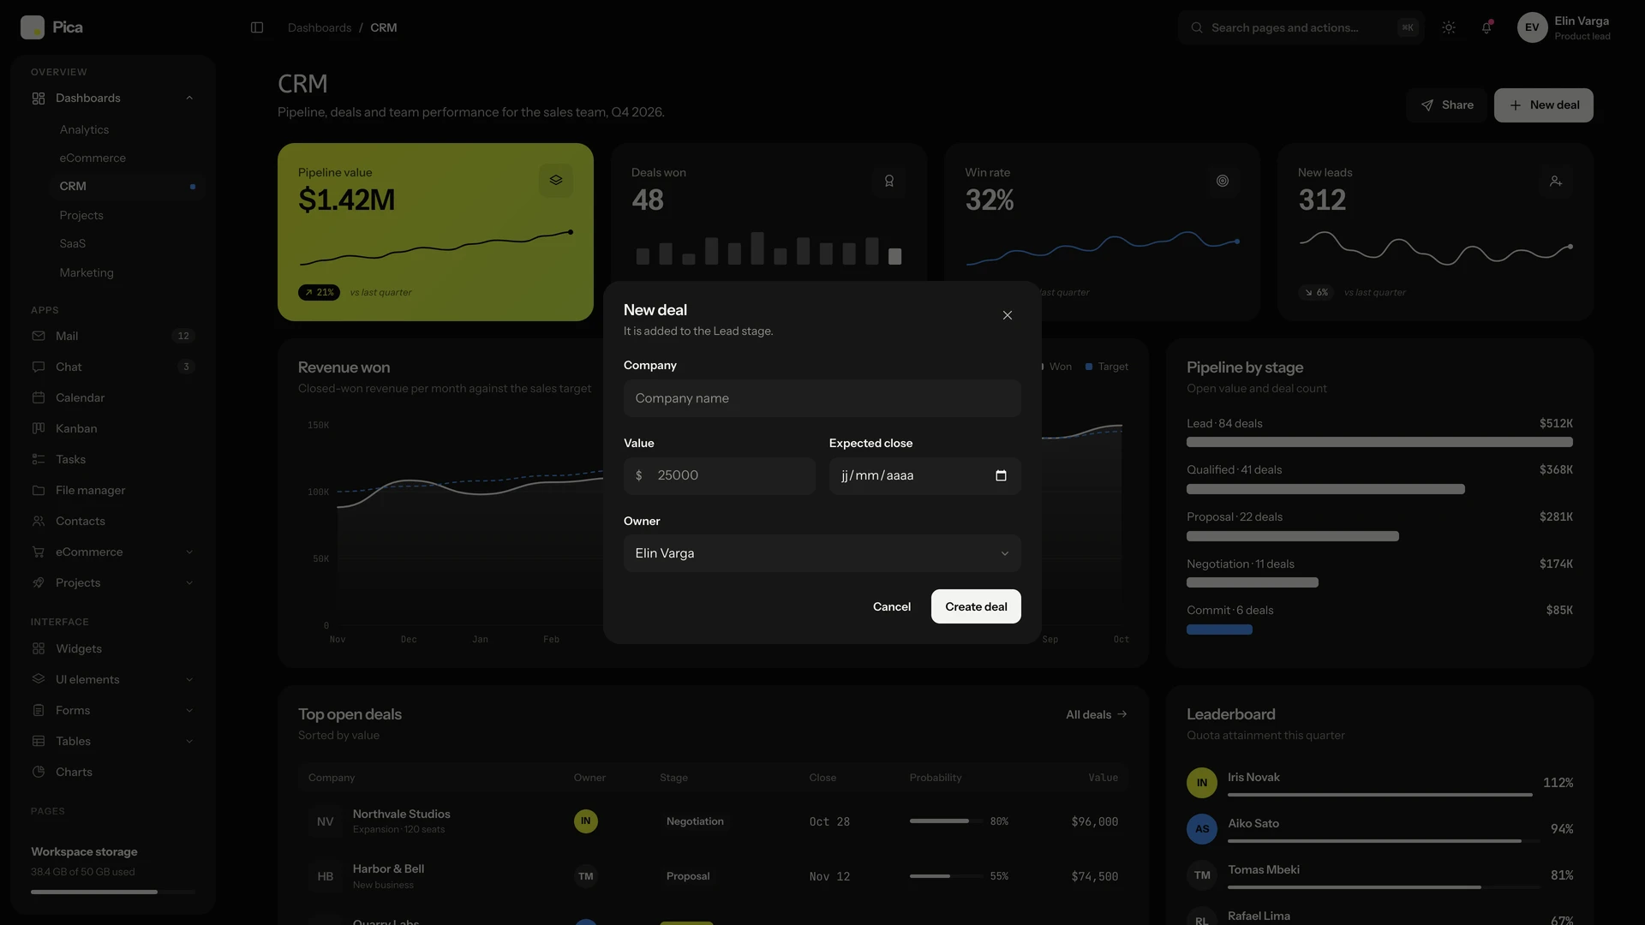Expand the Projects apps chevron
Screen dimensions: 1645x925
pos(189,582)
